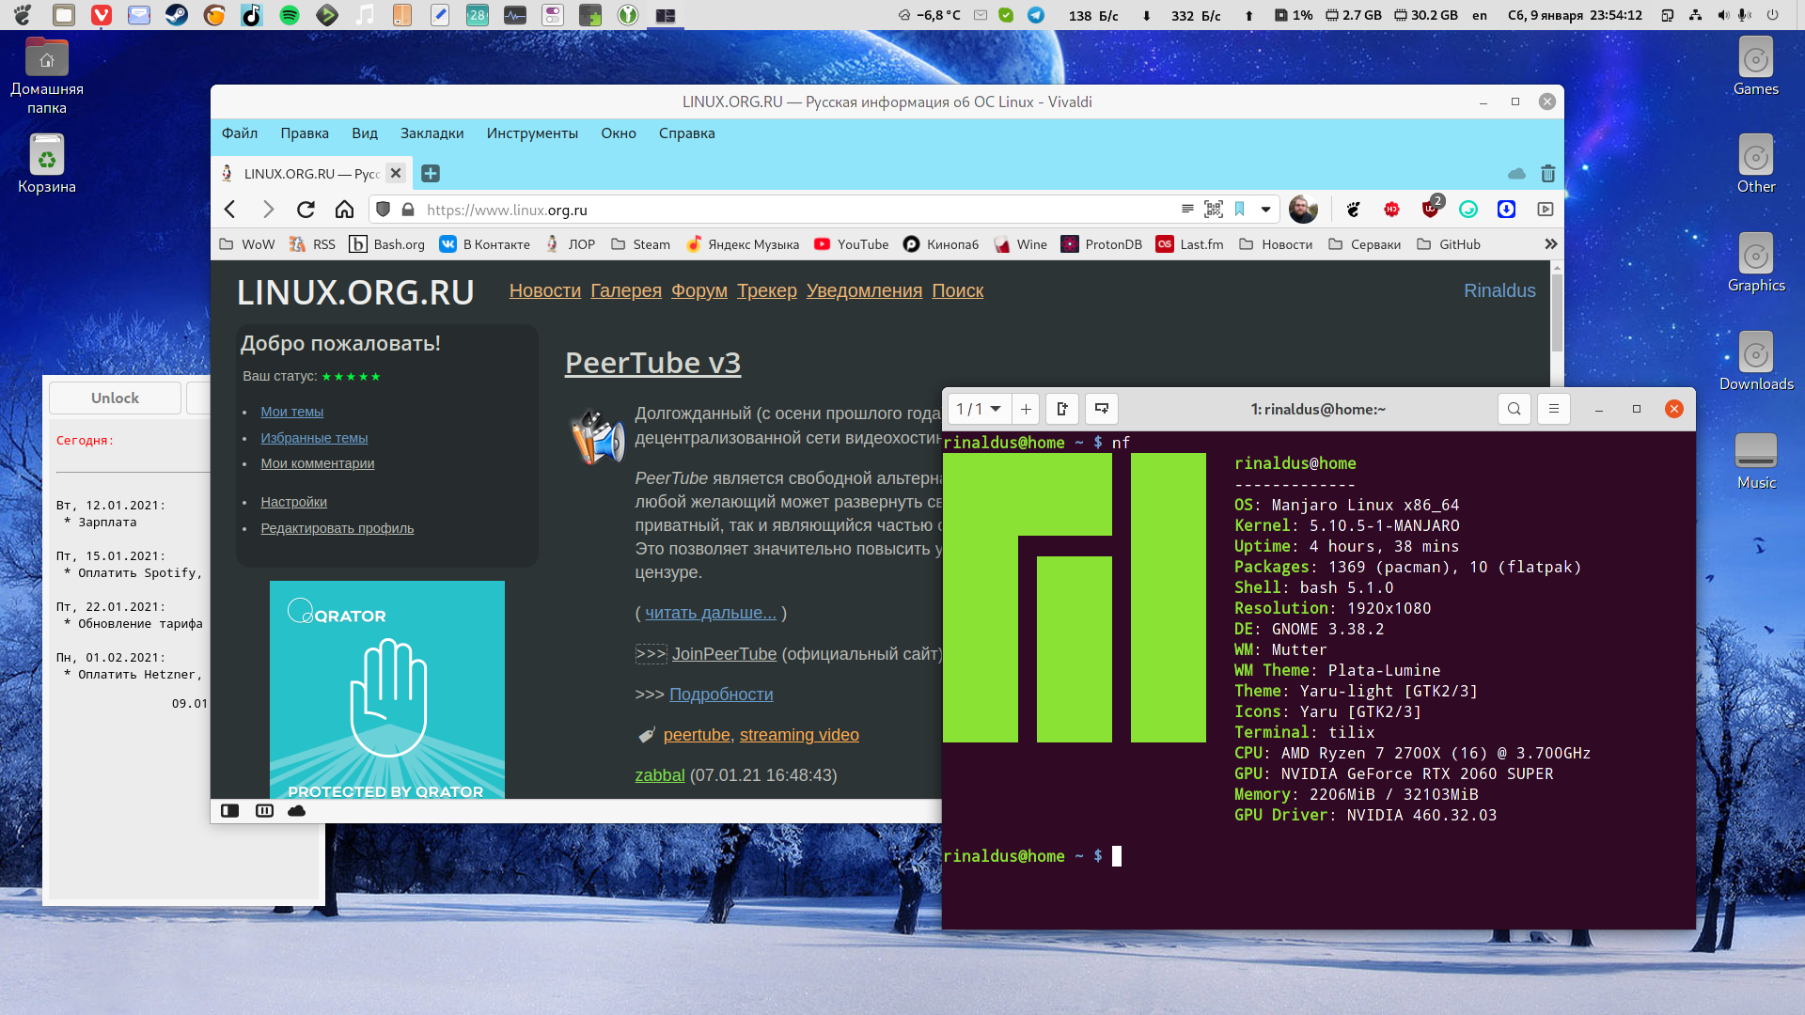Add a new Tilix session with plus
The width and height of the screenshot is (1805, 1015).
[x=1026, y=409]
